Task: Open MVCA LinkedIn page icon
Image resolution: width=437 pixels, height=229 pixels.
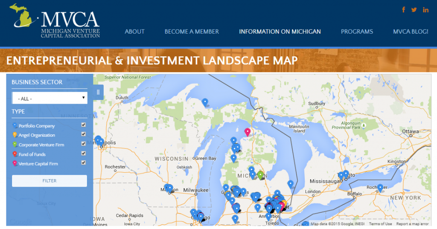Action: tap(425, 10)
